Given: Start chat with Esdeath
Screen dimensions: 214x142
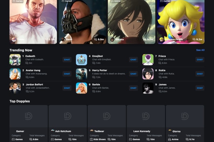Looking at the screenshot, I should (x=67, y=60).
